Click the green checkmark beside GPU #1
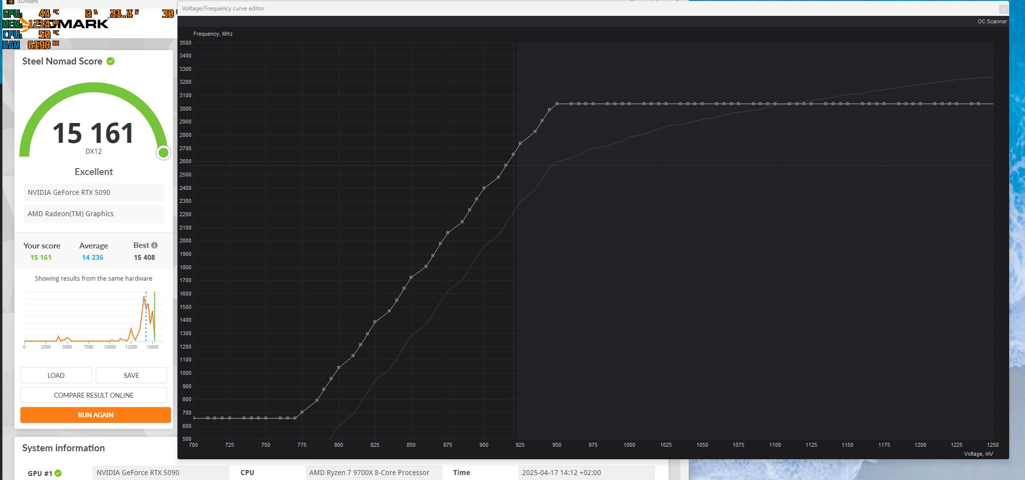This screenshot has width=1025, height=480. click(x=58, y=473)
